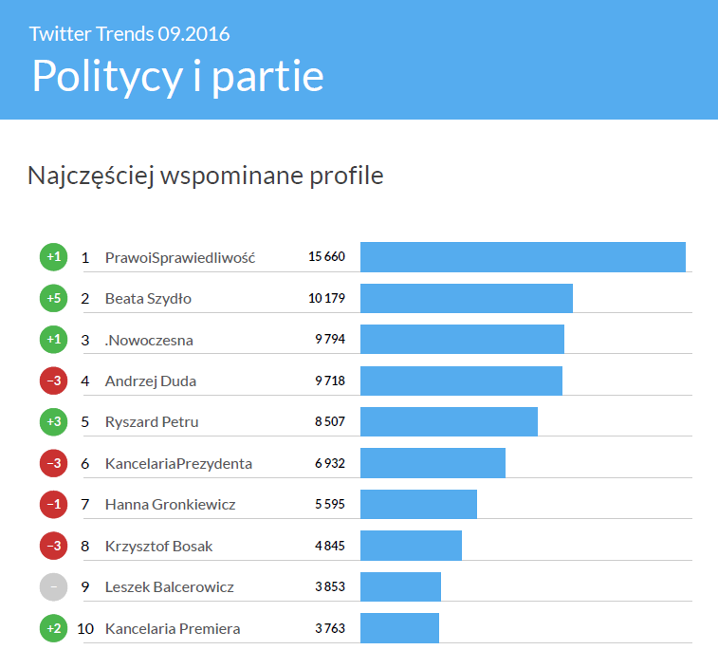This screenshot has height=650, width=718.
Task: Click the green +1 badge beside PrawoiSprawiedliwość
Action: tap(53, 257)
